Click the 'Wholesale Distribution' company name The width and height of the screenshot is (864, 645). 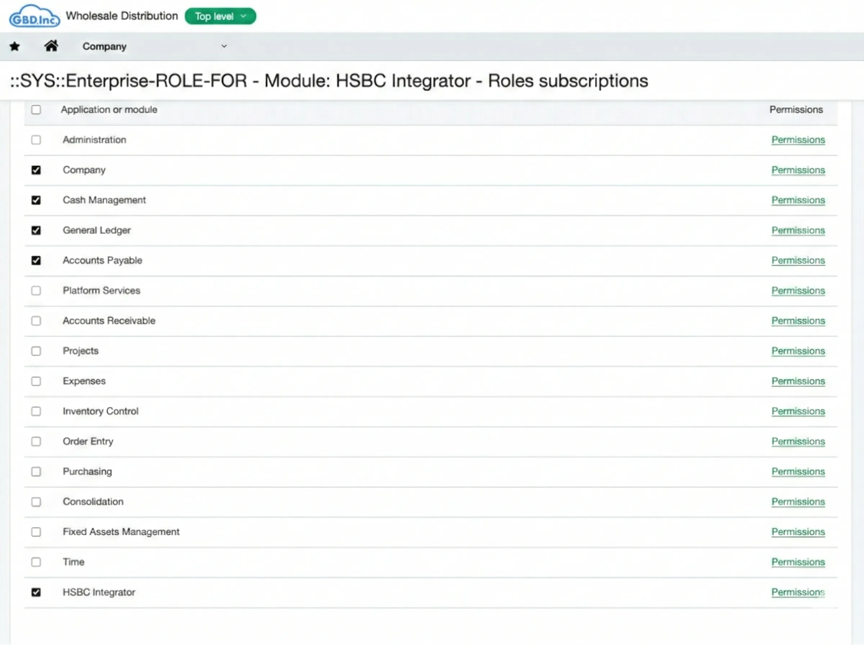[122, 16]
